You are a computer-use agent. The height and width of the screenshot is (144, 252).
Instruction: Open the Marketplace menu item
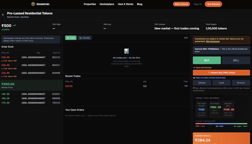[x=107, y=4]
